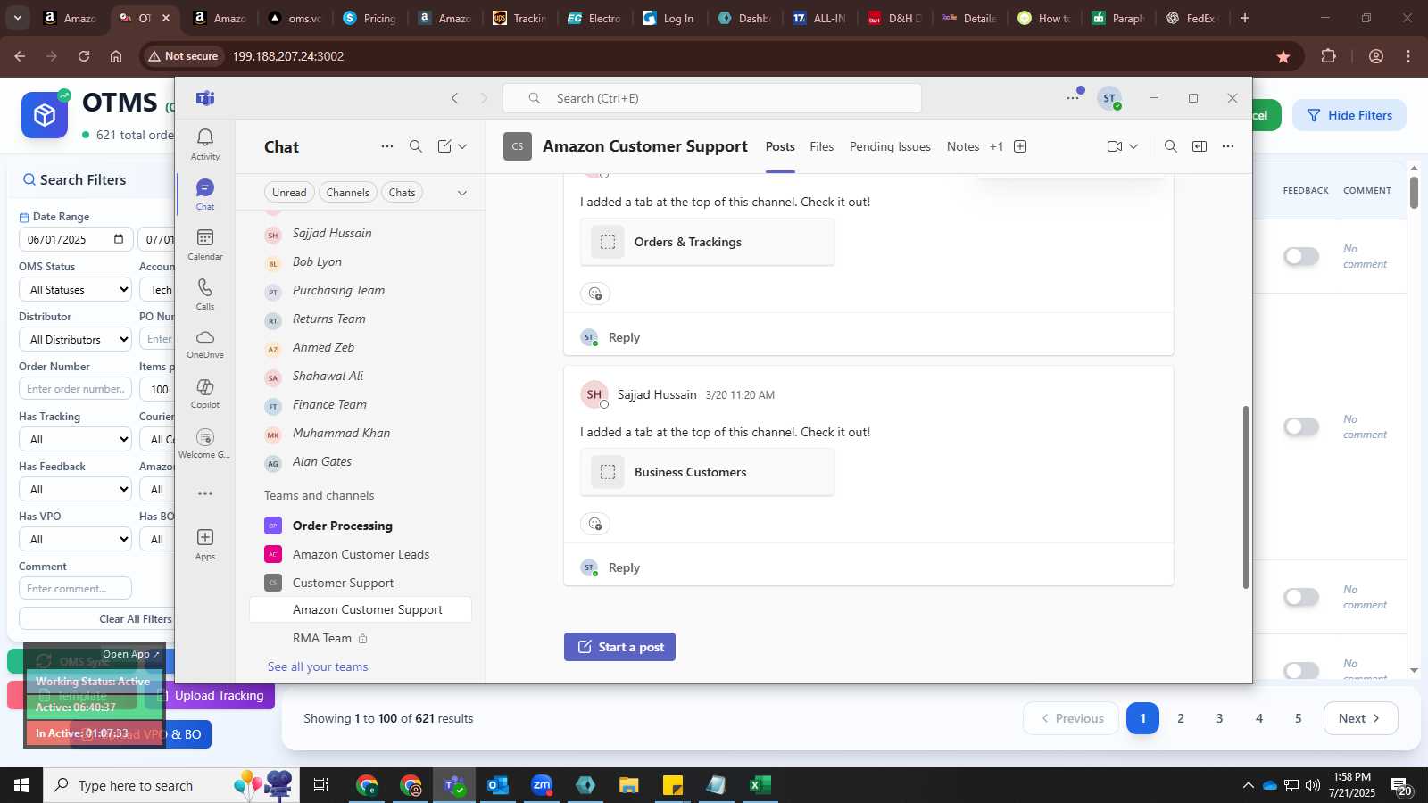Show the +1 hidden tab

[x=996, y=146]
